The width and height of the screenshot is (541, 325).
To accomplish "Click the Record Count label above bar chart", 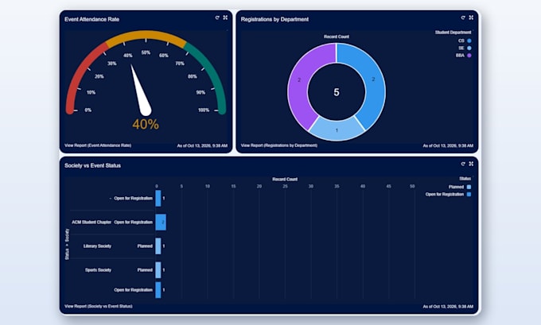I will [285, 180].
